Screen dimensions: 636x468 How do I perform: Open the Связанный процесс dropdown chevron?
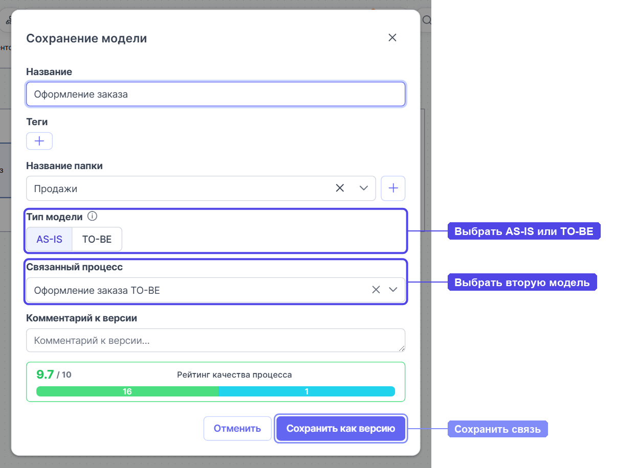[x=393, y=290]
